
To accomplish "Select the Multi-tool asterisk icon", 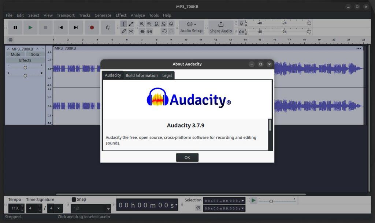I will (x=131, y=31).
